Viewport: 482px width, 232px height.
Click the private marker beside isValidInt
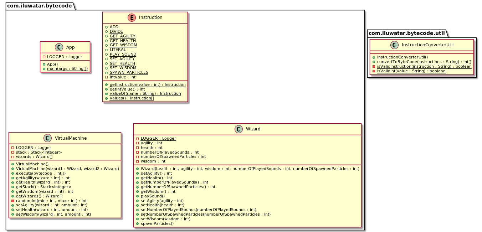tap(374, 71)
